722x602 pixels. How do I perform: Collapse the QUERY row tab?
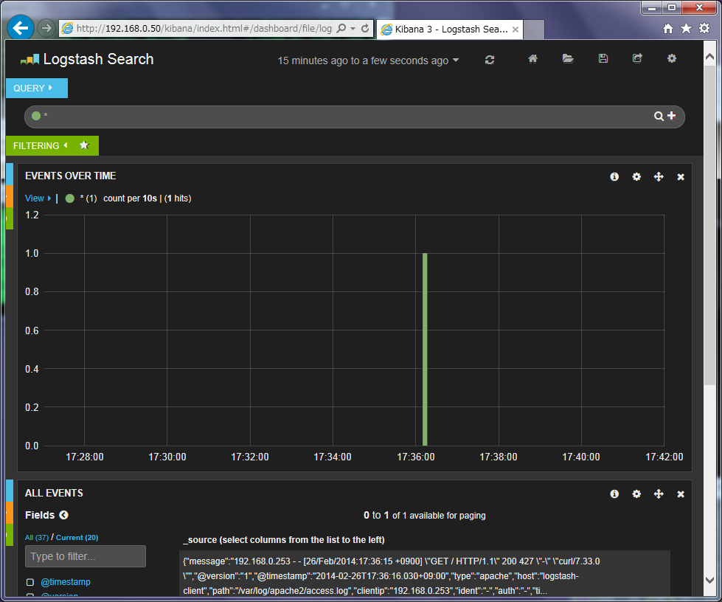coord(37,88)
